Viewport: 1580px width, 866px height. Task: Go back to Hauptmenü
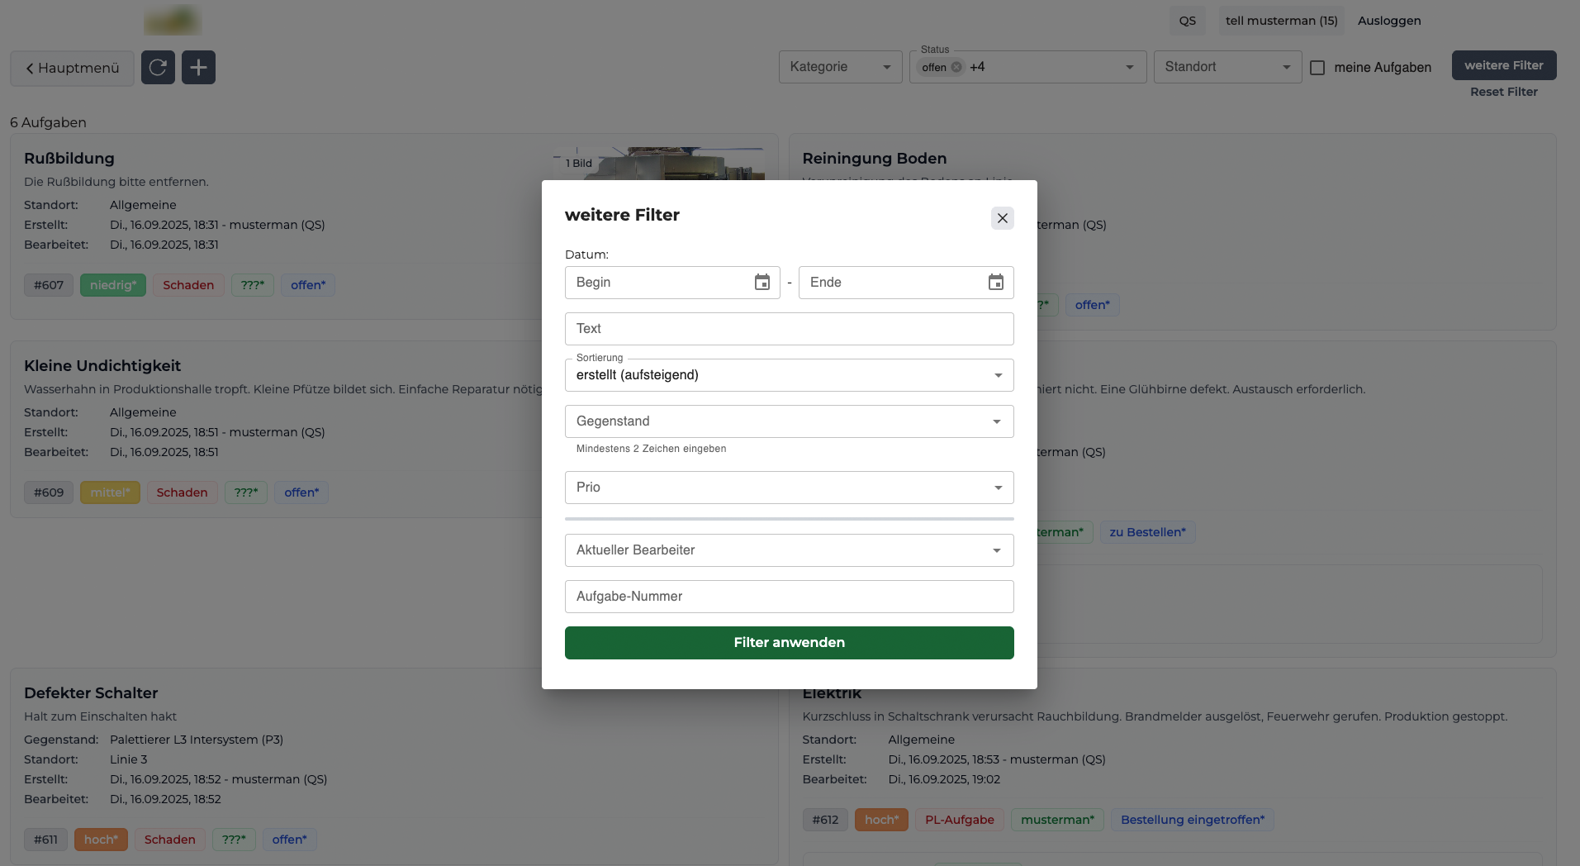point(73,68)
